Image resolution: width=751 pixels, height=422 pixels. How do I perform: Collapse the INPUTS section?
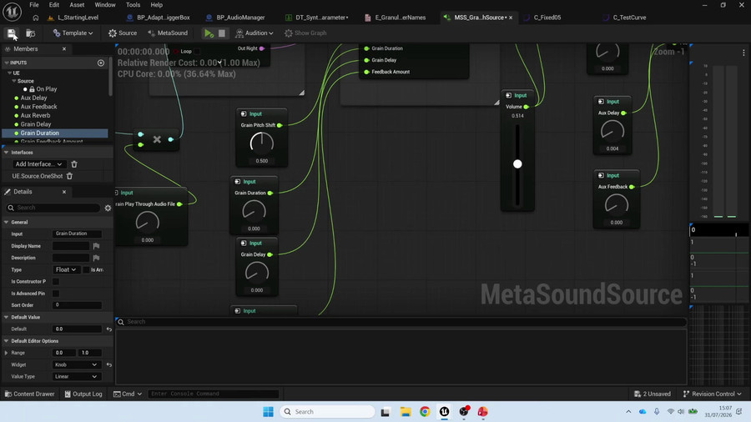pos(6,63)
